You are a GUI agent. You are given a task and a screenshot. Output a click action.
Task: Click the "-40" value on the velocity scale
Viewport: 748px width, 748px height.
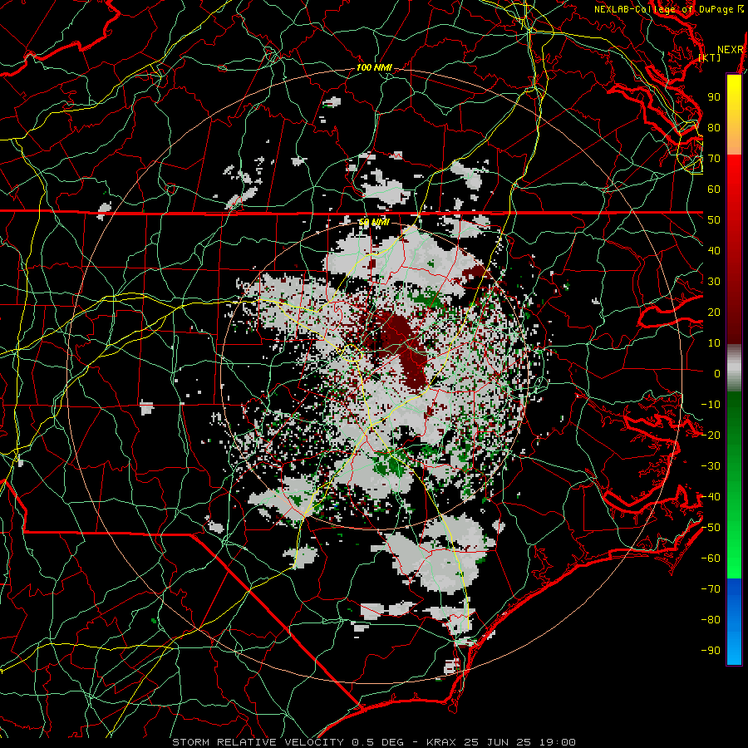711,497
